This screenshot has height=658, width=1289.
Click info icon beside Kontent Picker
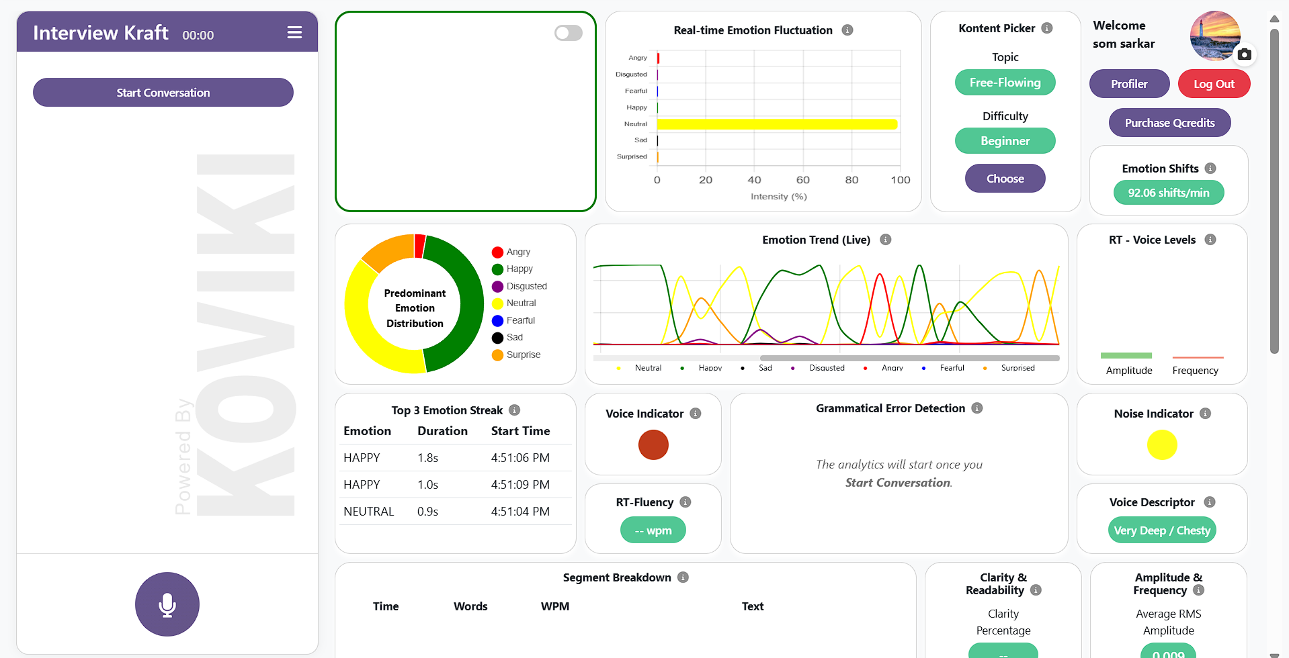[x=1047, y=28]
